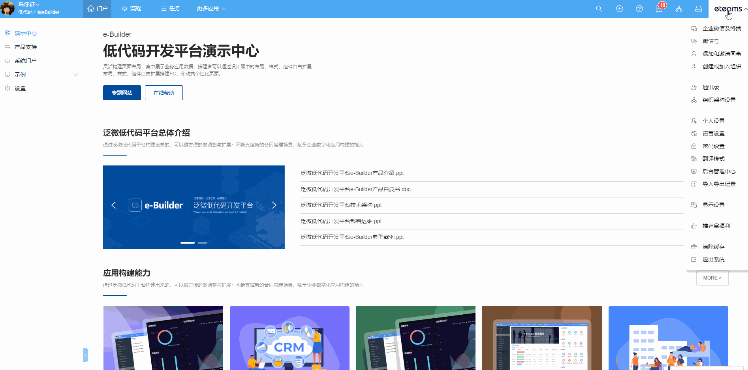748x370 pixels.
Task: Click the 在线帮助 button
Action: point(164,93)
